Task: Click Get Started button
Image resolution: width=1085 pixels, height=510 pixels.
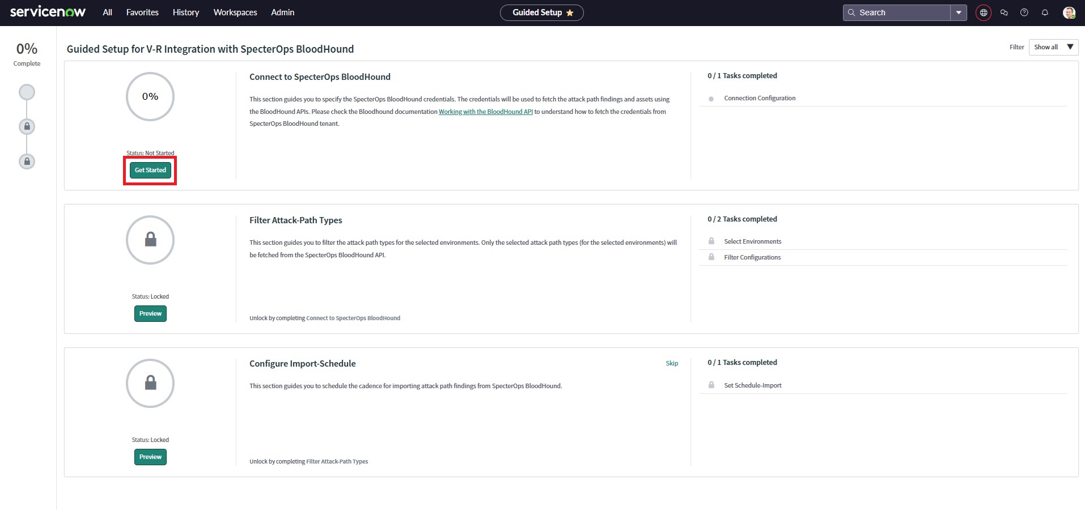Action: (x=150, y=170)
